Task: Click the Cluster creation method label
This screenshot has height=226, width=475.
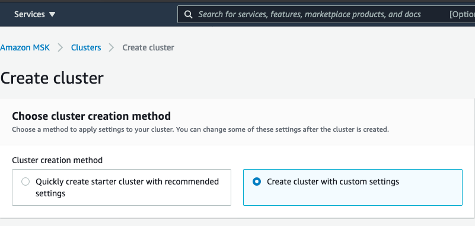Action: 58,160
